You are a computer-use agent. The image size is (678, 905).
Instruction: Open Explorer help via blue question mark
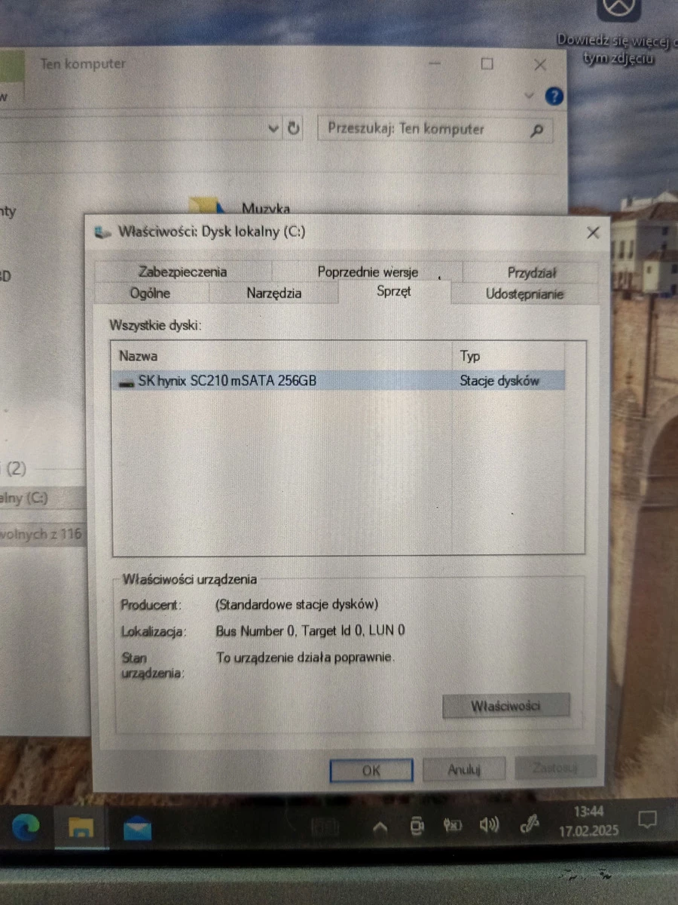point(554,96)
